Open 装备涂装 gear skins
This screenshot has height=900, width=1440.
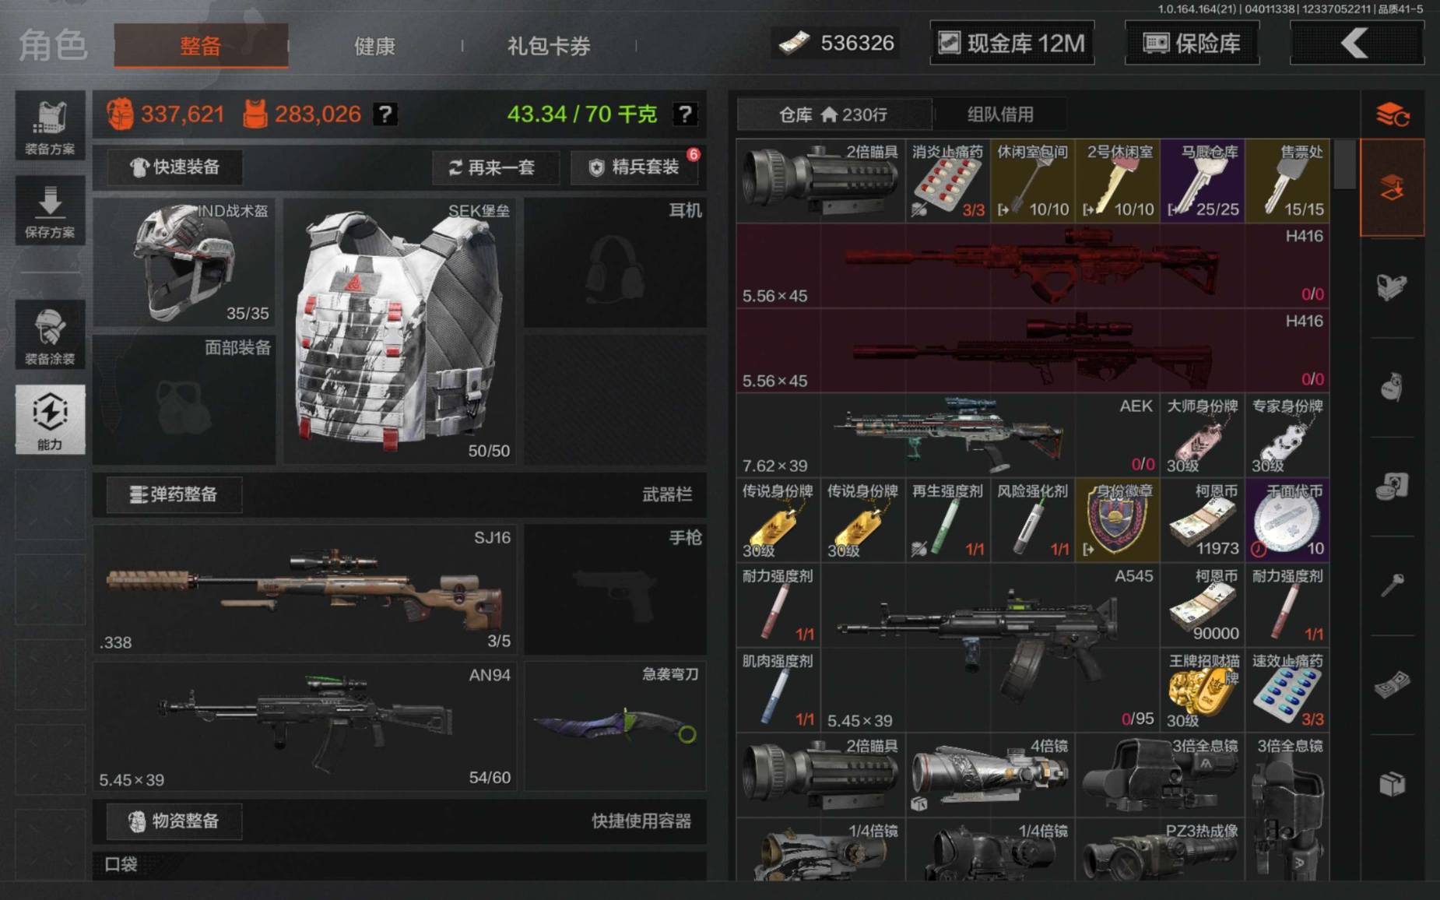[50, 334]
